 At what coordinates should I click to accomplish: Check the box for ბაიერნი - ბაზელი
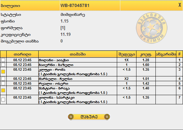[3, 65]
